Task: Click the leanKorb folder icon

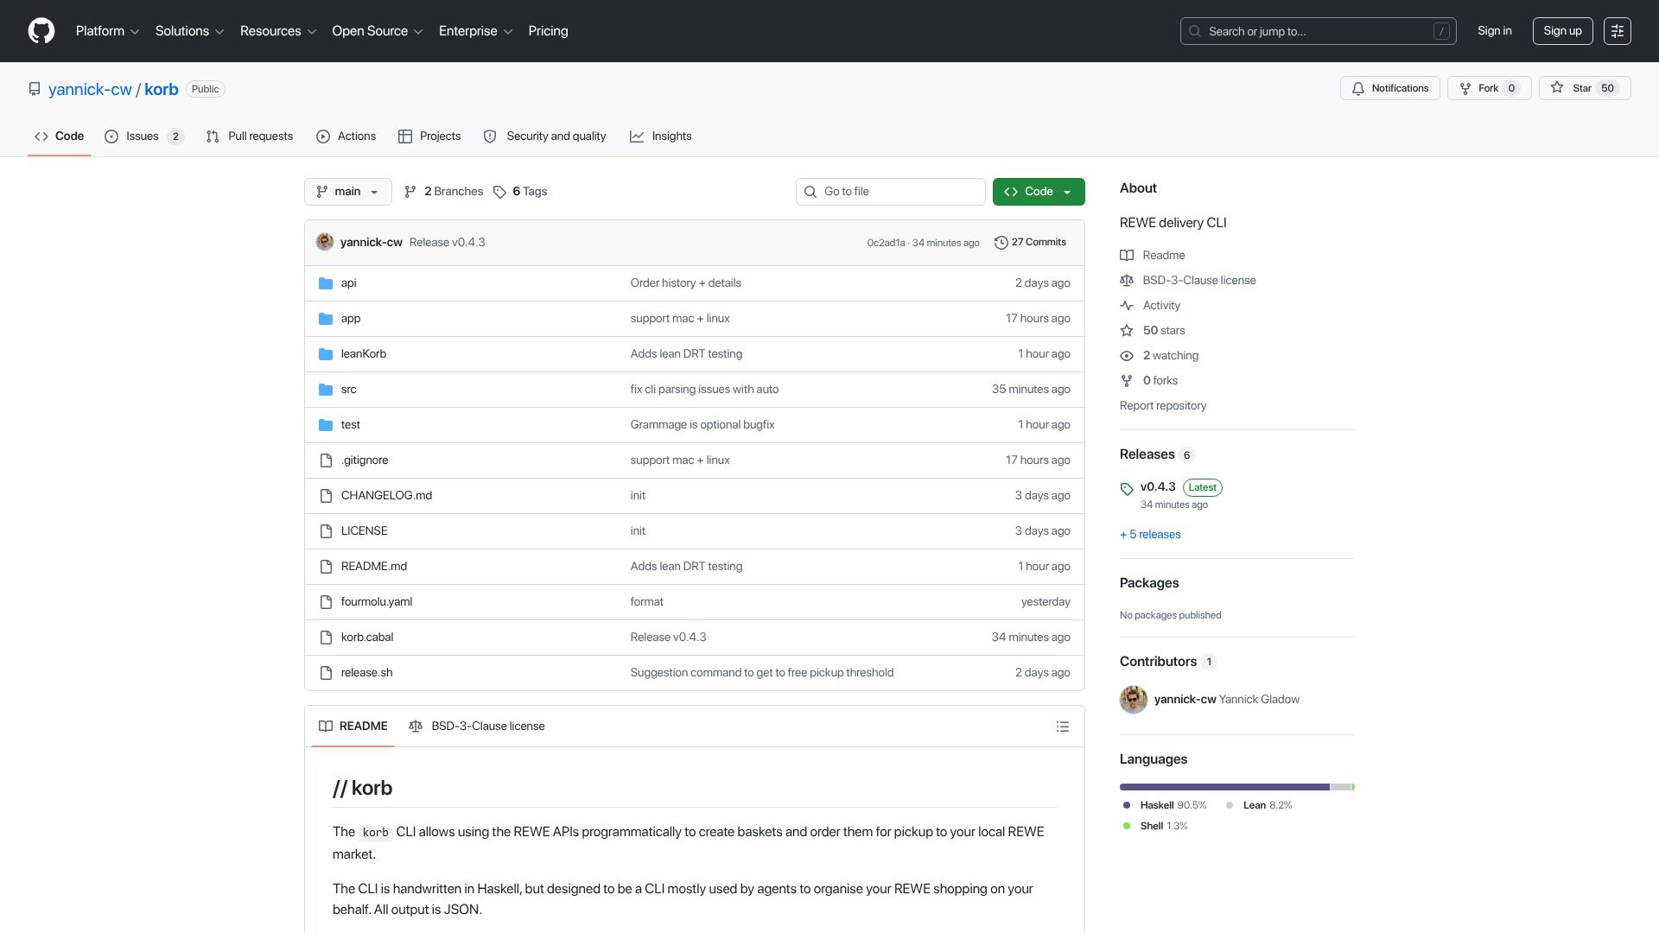Action: (x=326, y=354)
